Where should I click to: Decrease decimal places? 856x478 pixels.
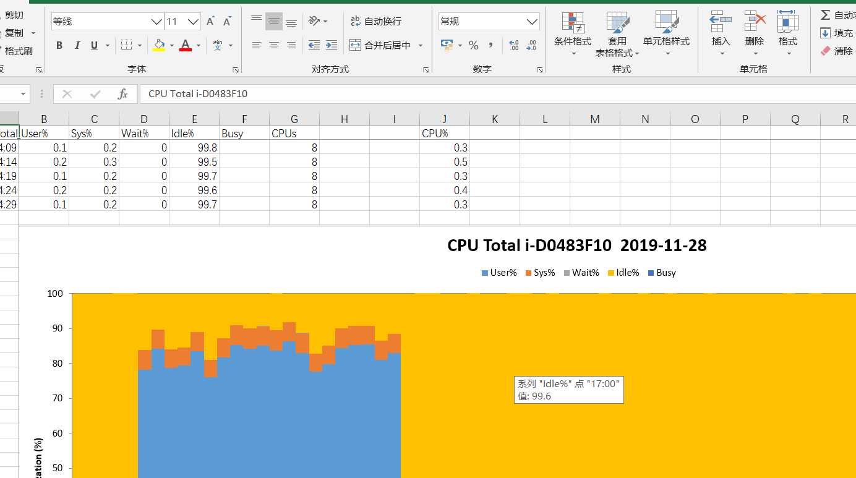531,45
